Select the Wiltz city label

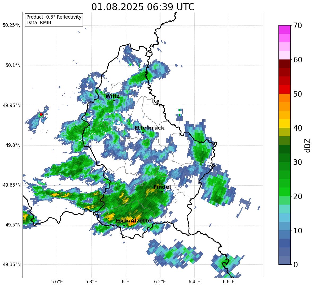click(112, 96)
